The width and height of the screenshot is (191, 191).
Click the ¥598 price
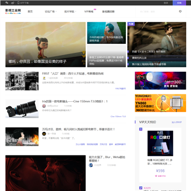[160, 171]
